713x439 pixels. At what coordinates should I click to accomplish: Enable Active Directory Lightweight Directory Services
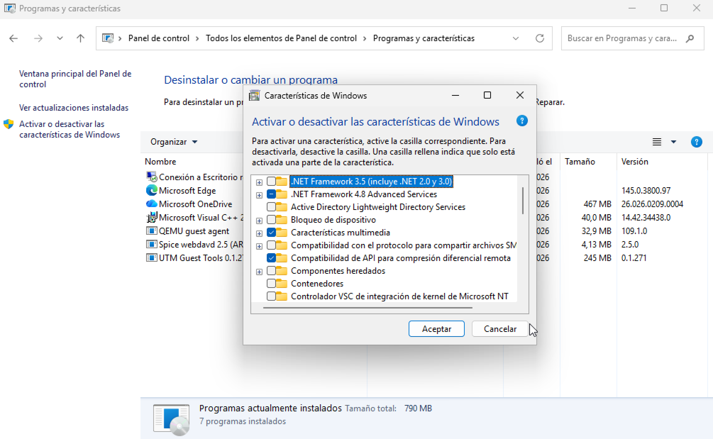click(271, 207)
